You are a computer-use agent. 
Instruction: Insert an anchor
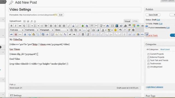(73, 26)
